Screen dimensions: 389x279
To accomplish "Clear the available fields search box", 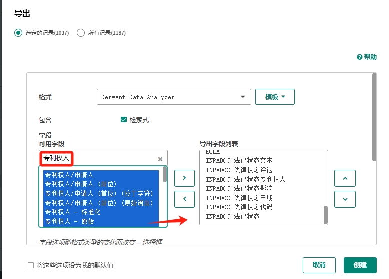I will 160,159.
